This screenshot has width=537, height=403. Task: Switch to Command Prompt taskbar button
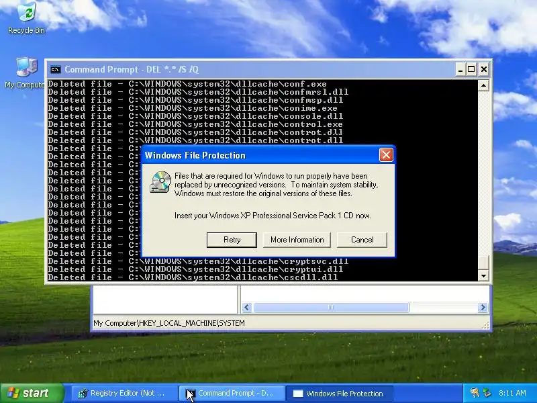click(x=232, y=394)
